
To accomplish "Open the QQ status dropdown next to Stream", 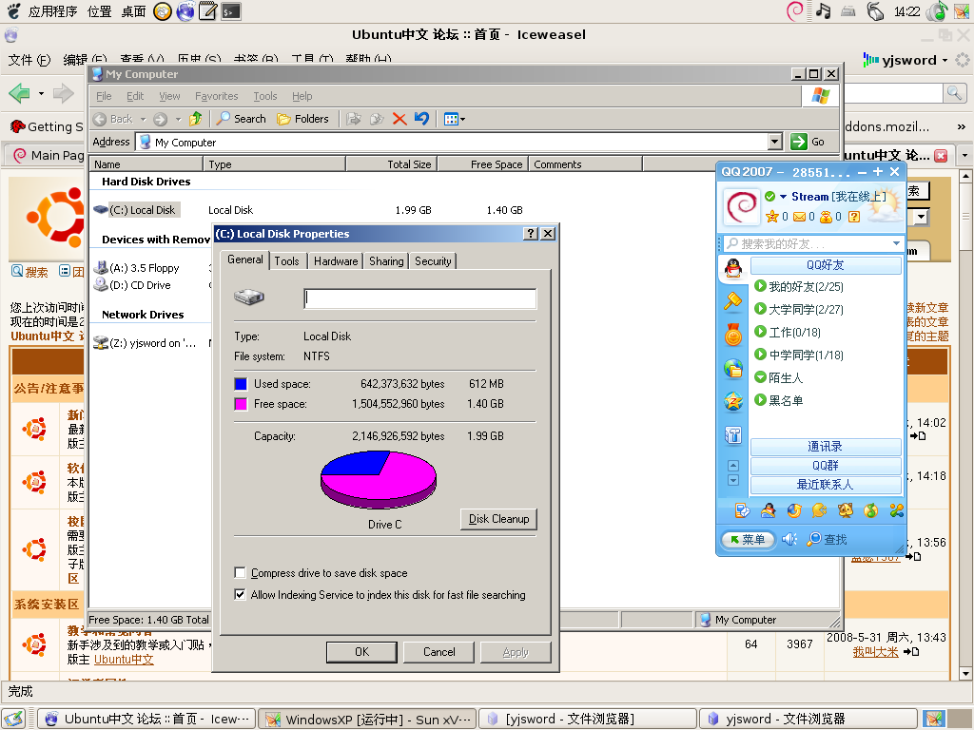I will pos(784,196).
